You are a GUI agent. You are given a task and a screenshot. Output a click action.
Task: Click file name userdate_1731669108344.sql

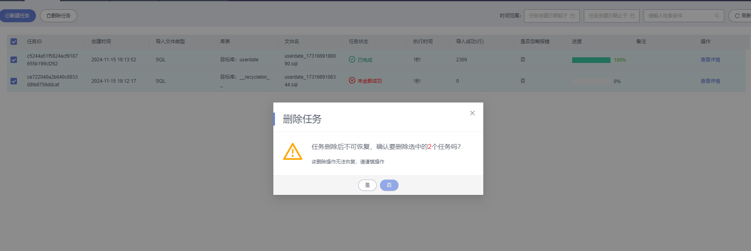310,81
